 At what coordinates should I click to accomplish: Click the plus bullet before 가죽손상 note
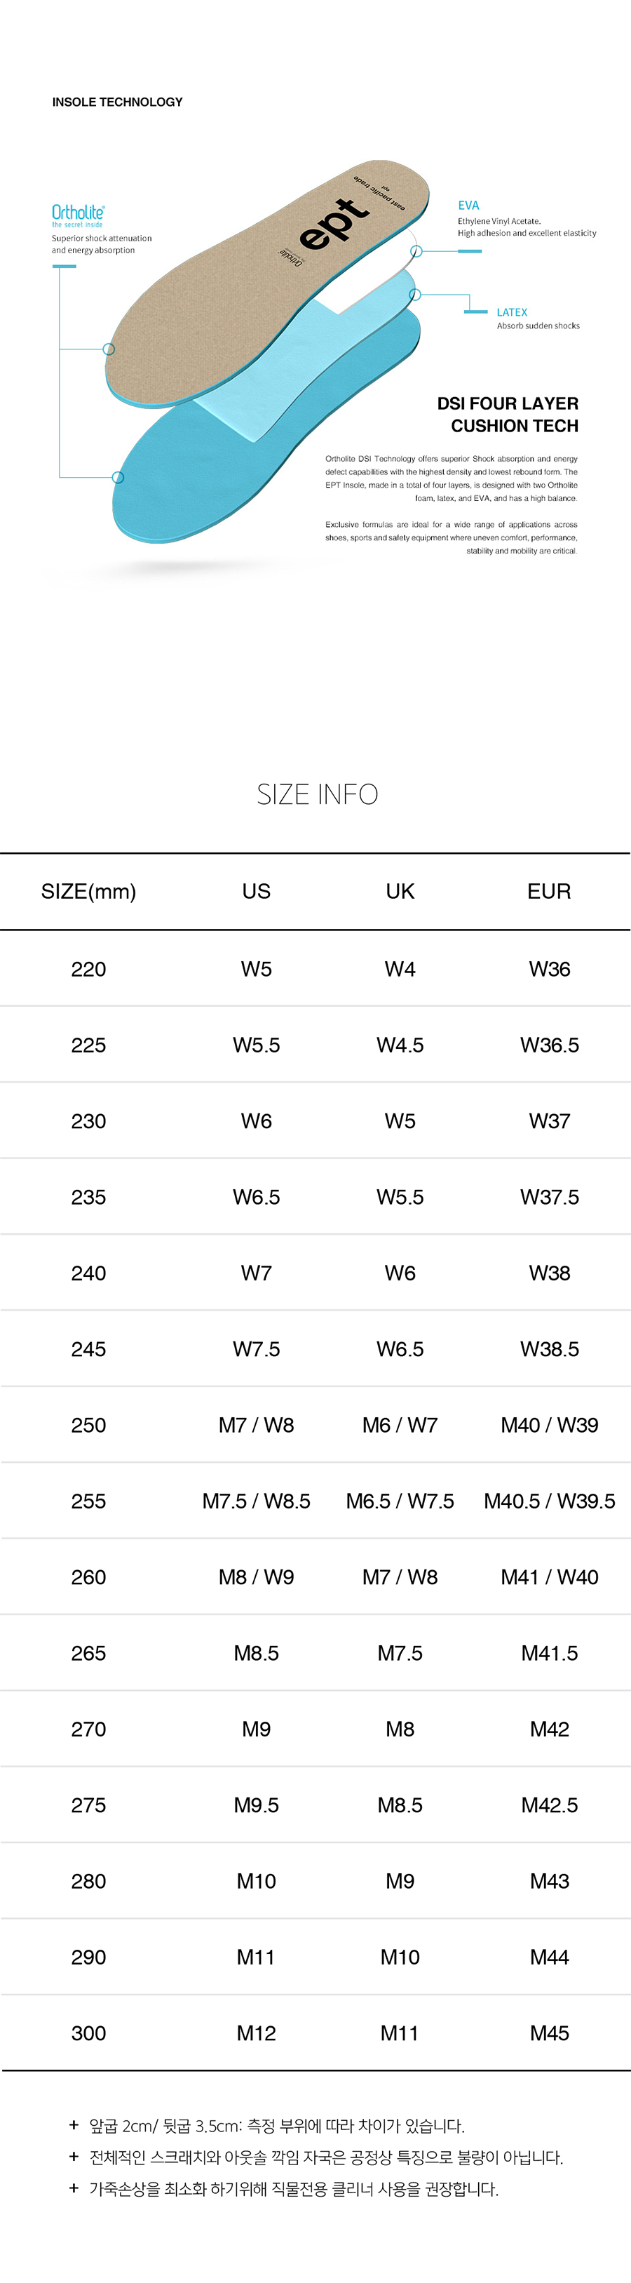point(74,2189)
